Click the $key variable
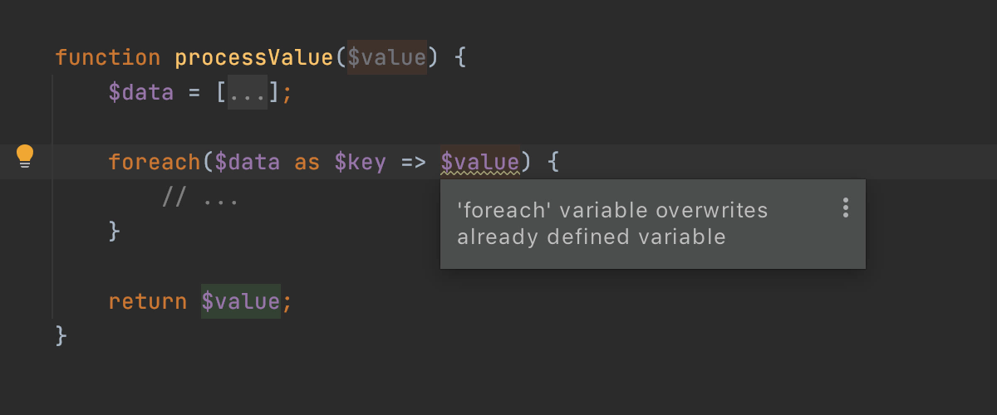The width and height of the screenshot is (997, 415). point(361,161)
